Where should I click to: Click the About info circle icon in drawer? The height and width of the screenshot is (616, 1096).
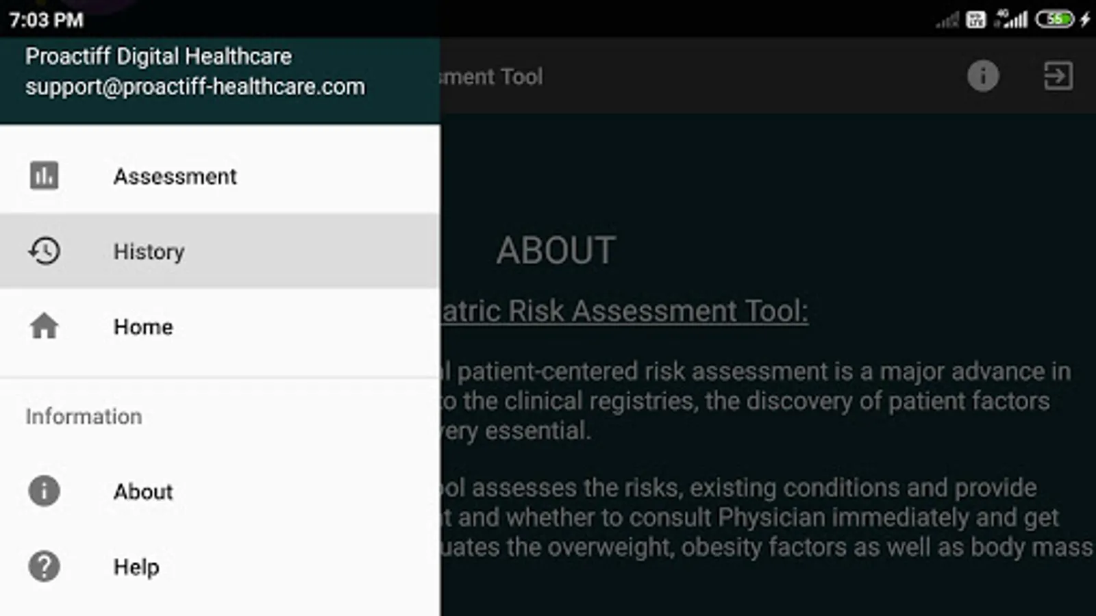44,491
